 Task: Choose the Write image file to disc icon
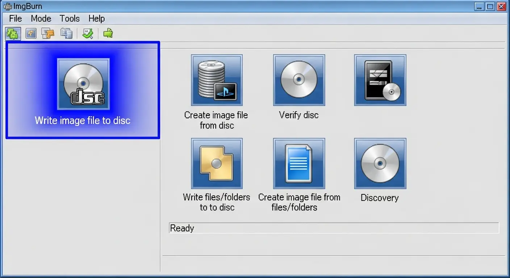point(83,84)
